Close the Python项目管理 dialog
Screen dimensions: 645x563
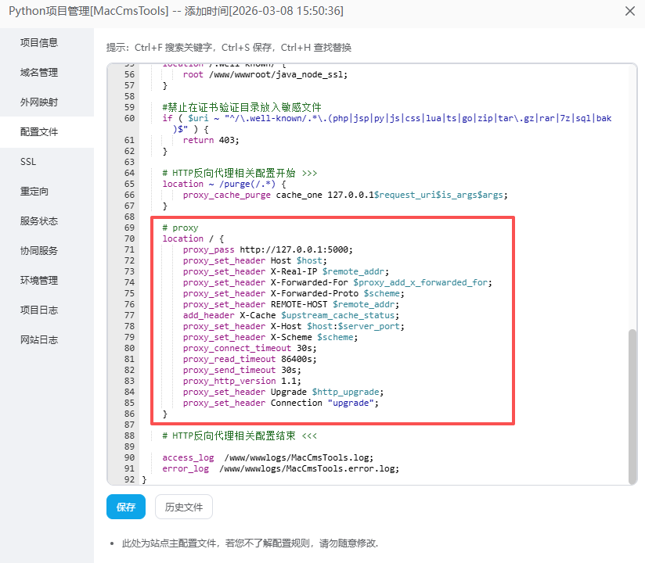point(629,11)
